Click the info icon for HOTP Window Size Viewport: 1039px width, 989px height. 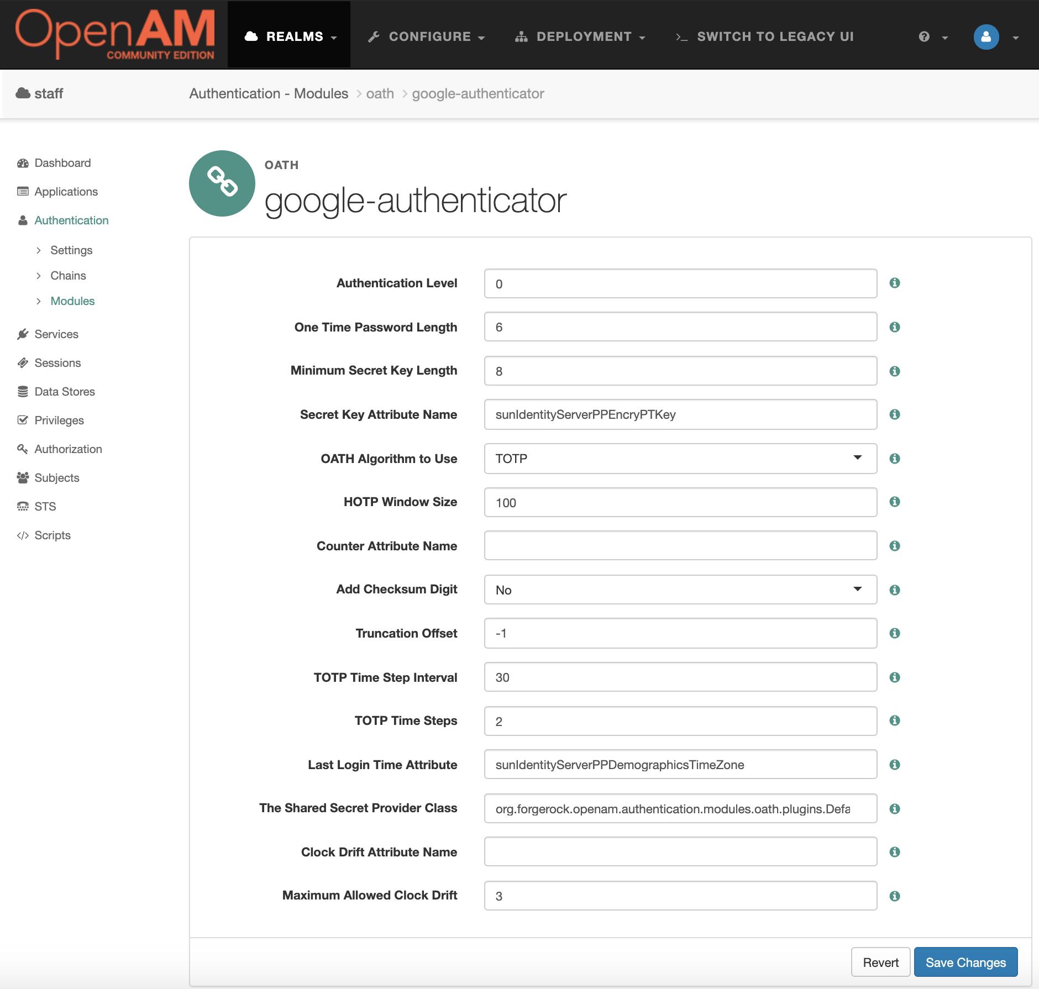pyautogui.click(x=895, y=502)
